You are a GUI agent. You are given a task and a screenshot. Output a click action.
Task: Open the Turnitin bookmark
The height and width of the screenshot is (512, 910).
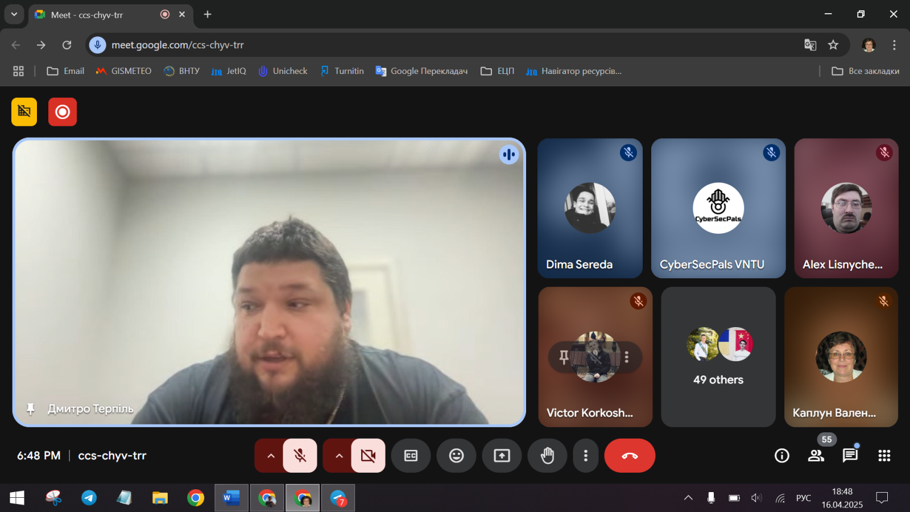coord(342,71)
